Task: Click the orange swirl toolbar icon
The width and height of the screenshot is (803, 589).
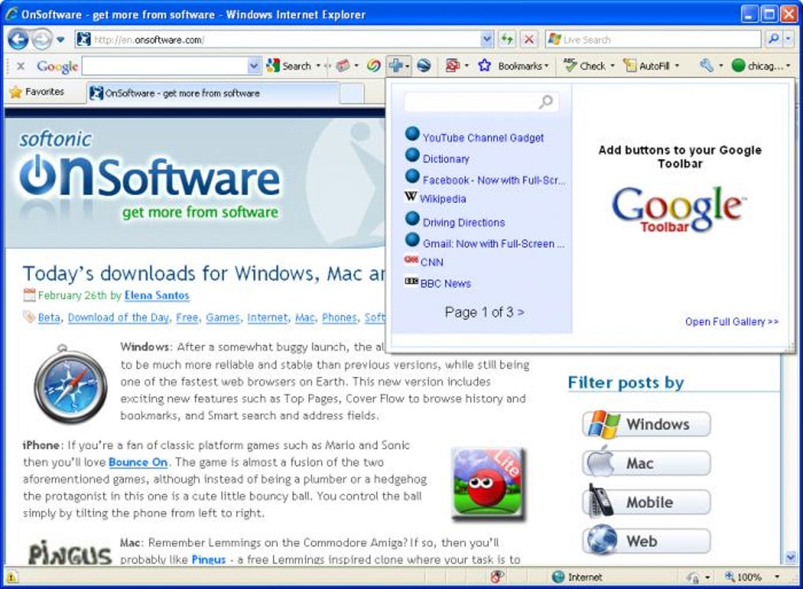Action: pyautogui.click(x=374, y=66)
